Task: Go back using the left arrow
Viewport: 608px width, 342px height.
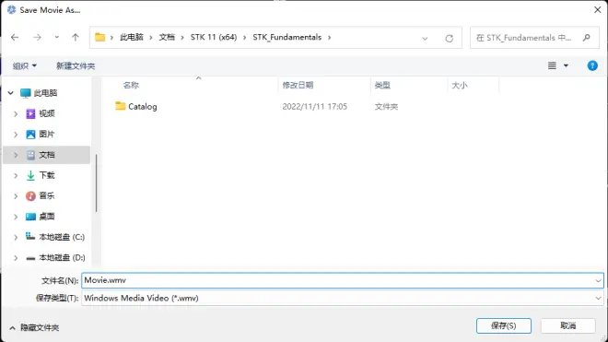Action: (15, 37)
